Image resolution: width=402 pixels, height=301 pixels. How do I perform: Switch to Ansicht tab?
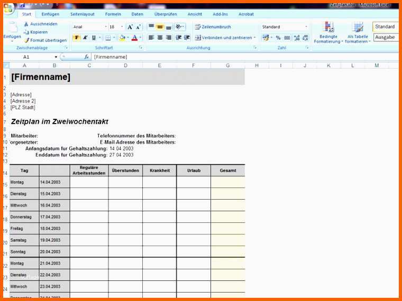195,14
